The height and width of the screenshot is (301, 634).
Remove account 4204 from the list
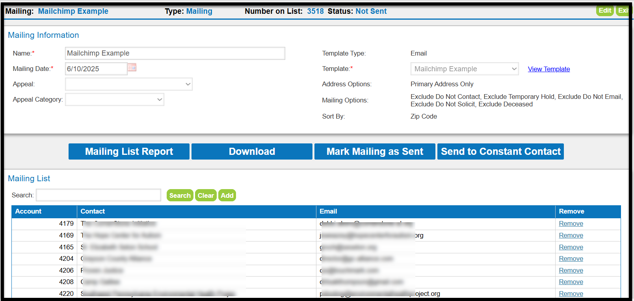[571, 258]
